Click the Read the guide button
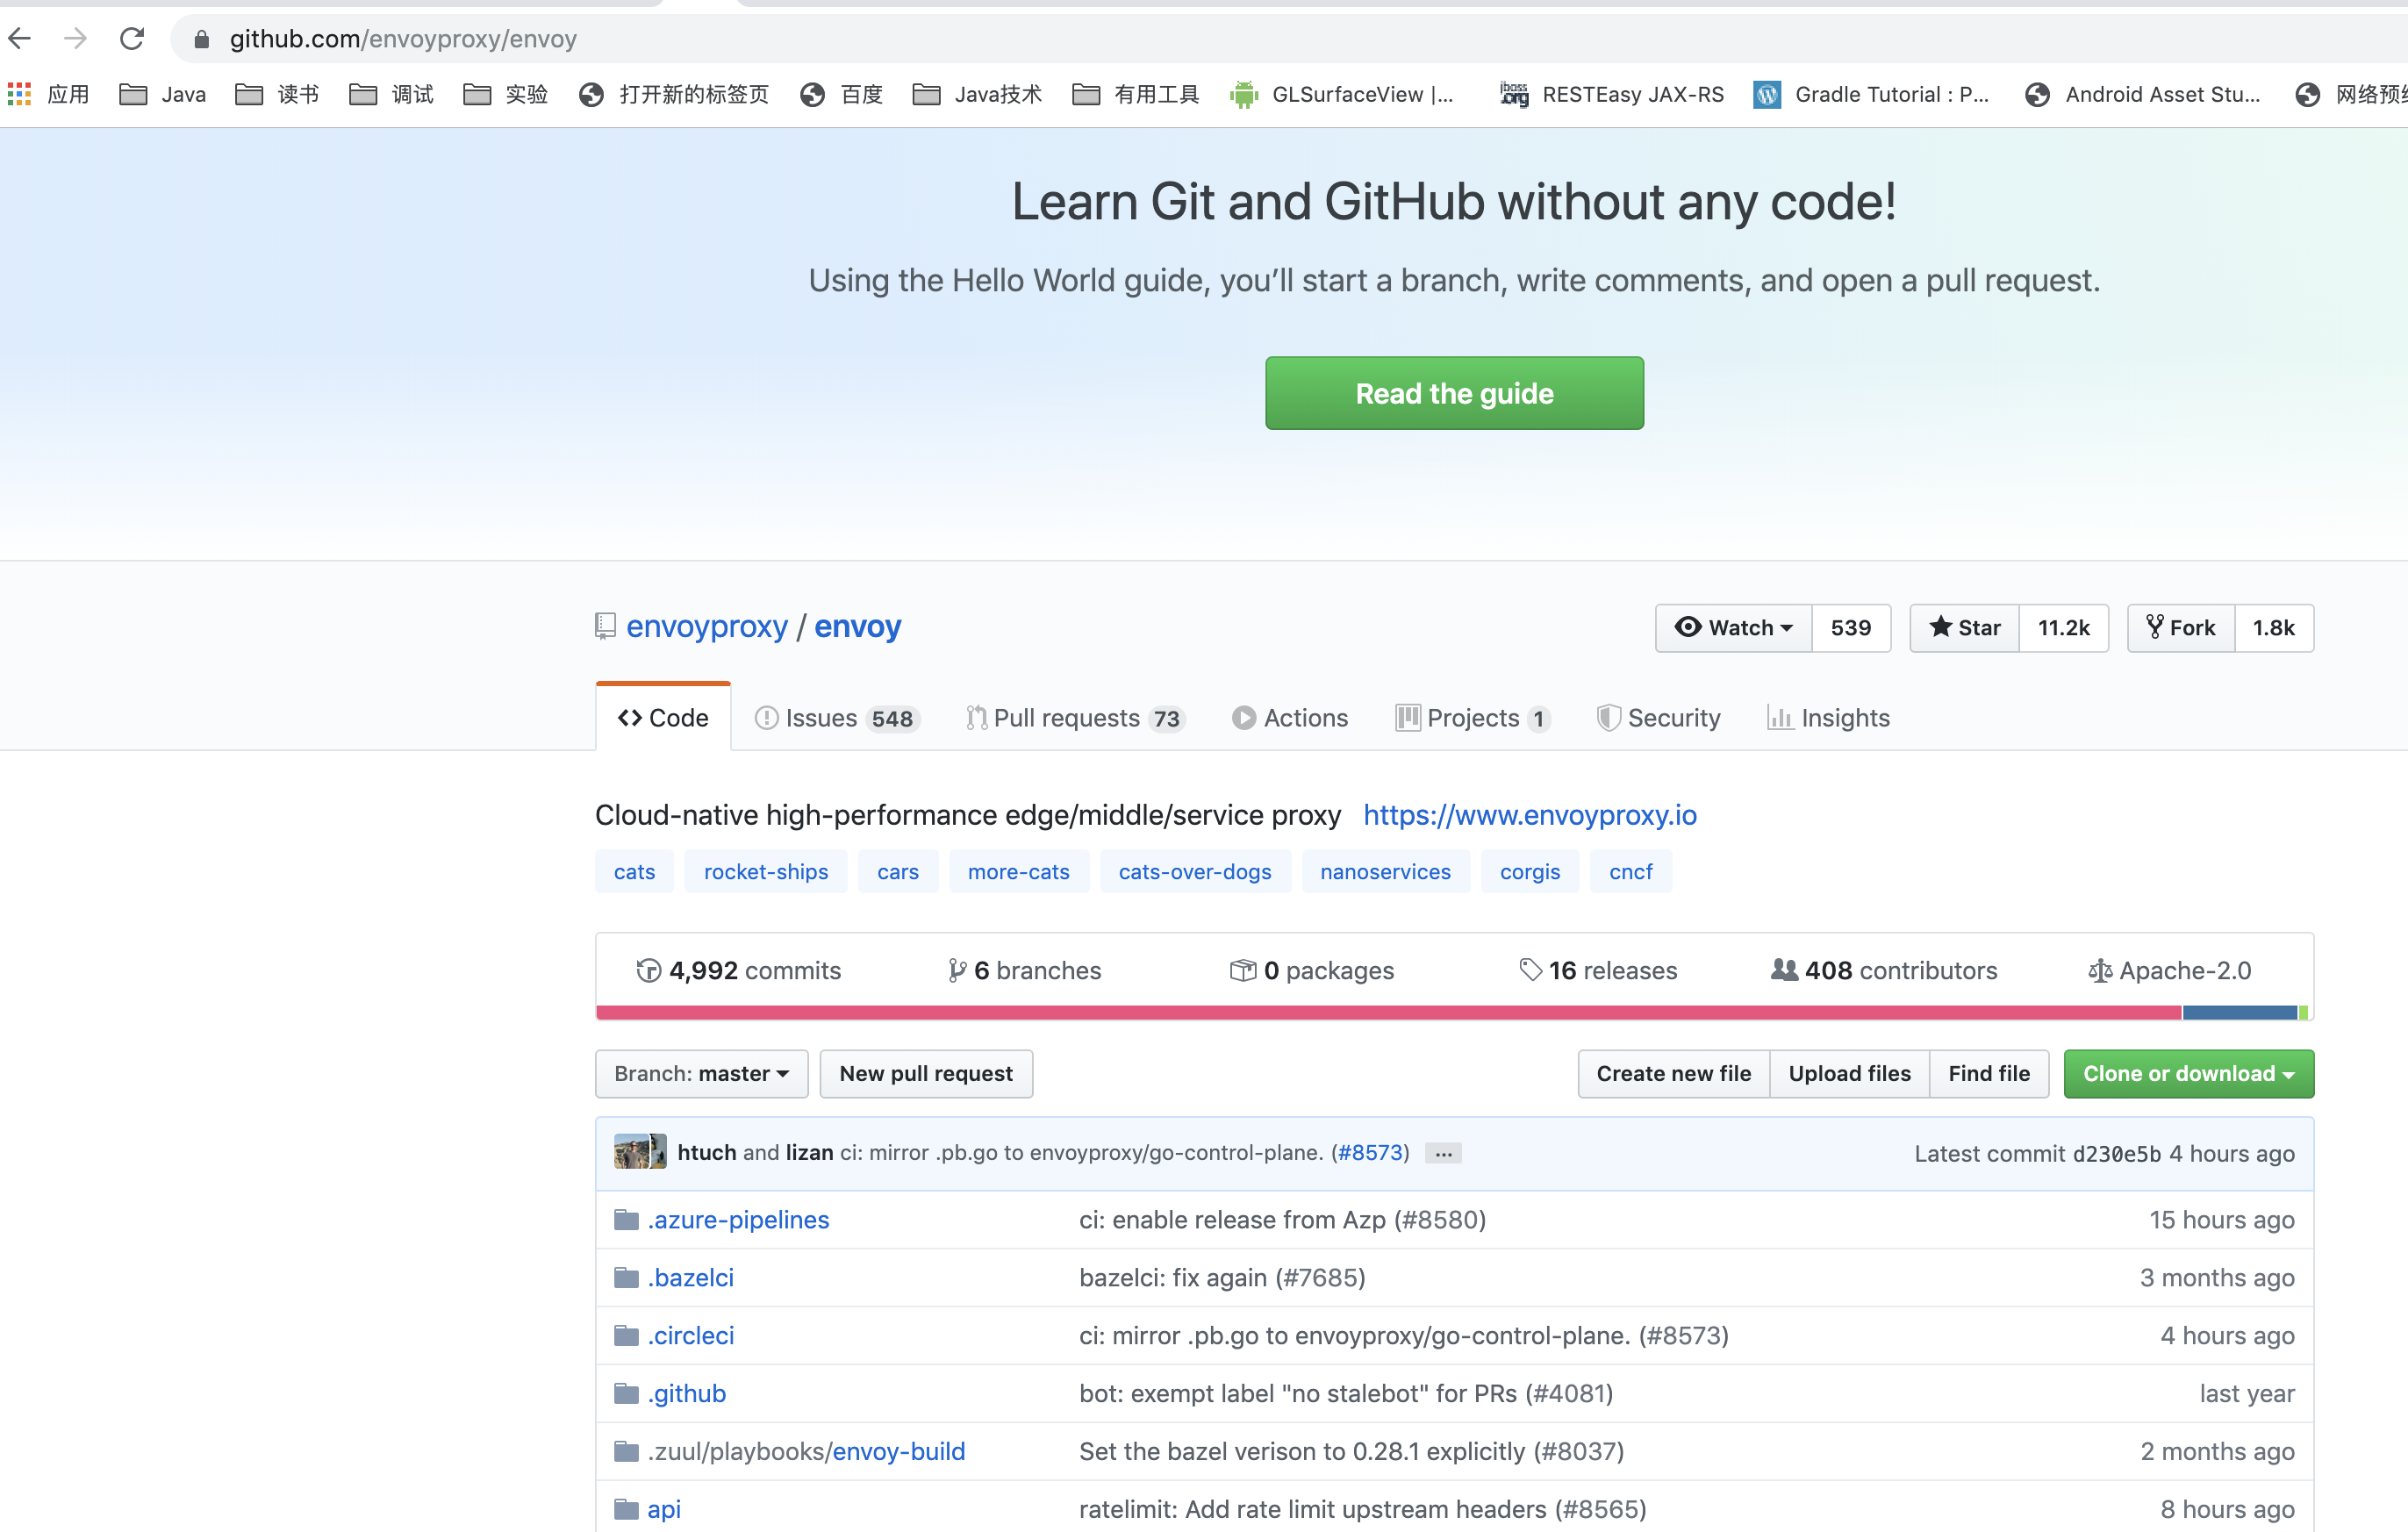Image resolution: width=2408 pixels, height=1532 pixels. (1453, 393)
